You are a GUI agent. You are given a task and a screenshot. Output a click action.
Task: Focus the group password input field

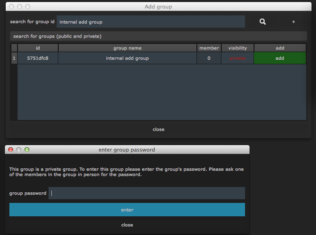[147, 193]
